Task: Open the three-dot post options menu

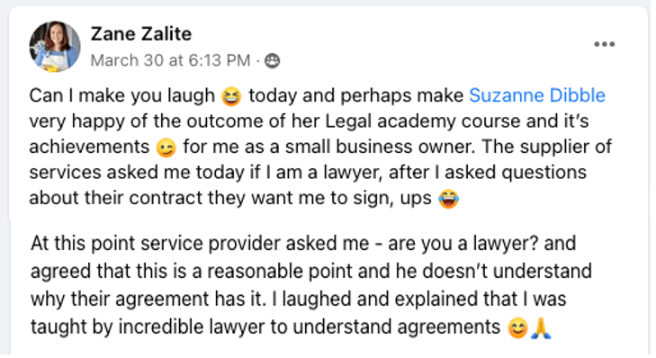Action: 604,44
